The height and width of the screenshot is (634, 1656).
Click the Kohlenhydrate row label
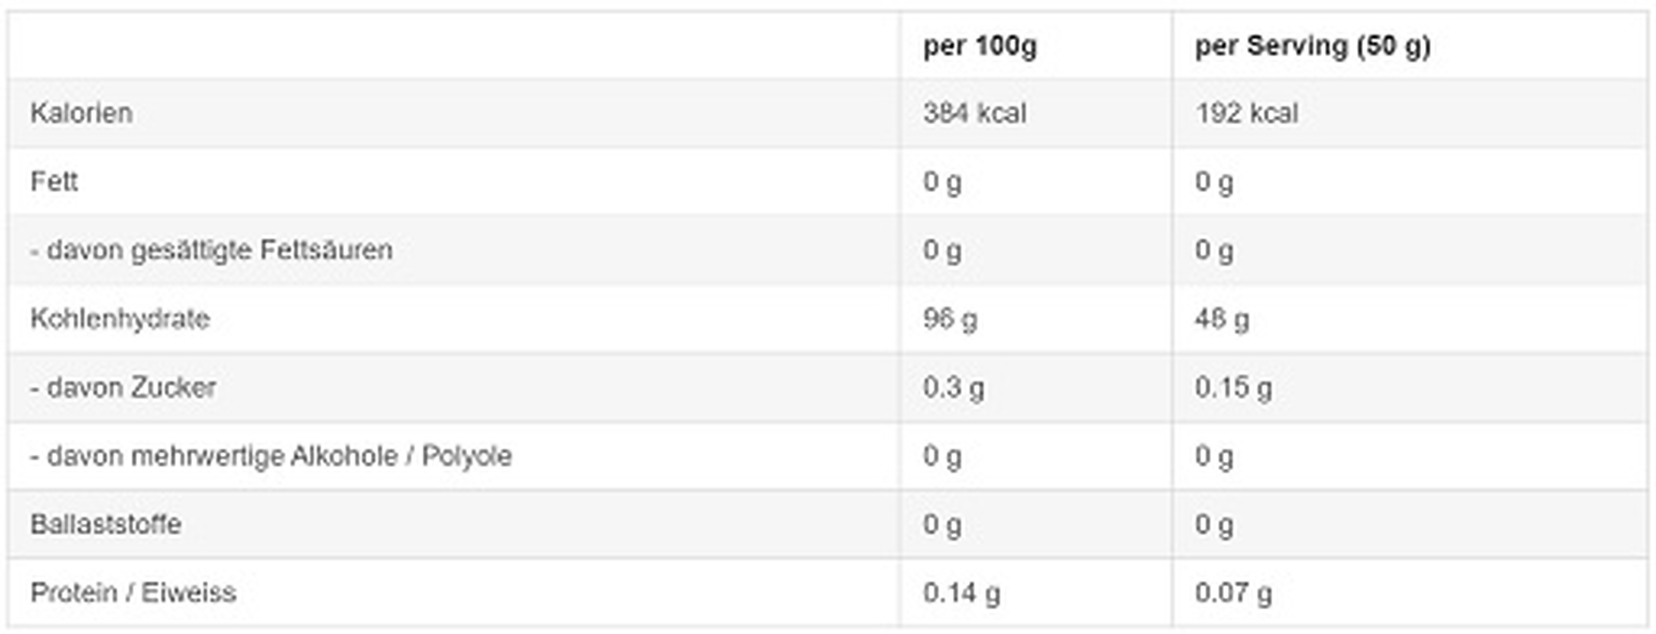pyautogui.click(x=120, y=319)
